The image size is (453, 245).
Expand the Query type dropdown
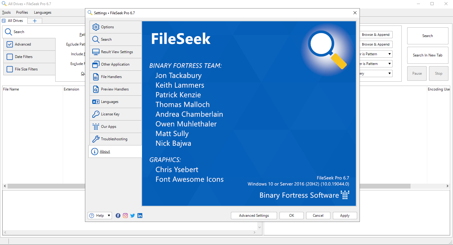pos(389,73)
